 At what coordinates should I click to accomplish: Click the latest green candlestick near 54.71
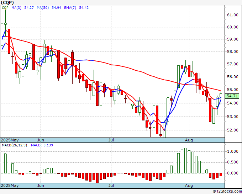(221, 95)
